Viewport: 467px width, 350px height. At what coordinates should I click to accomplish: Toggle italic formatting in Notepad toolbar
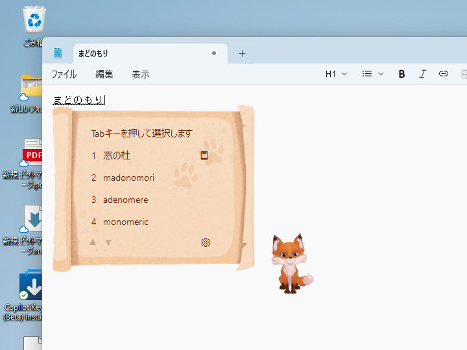[422, 74]
